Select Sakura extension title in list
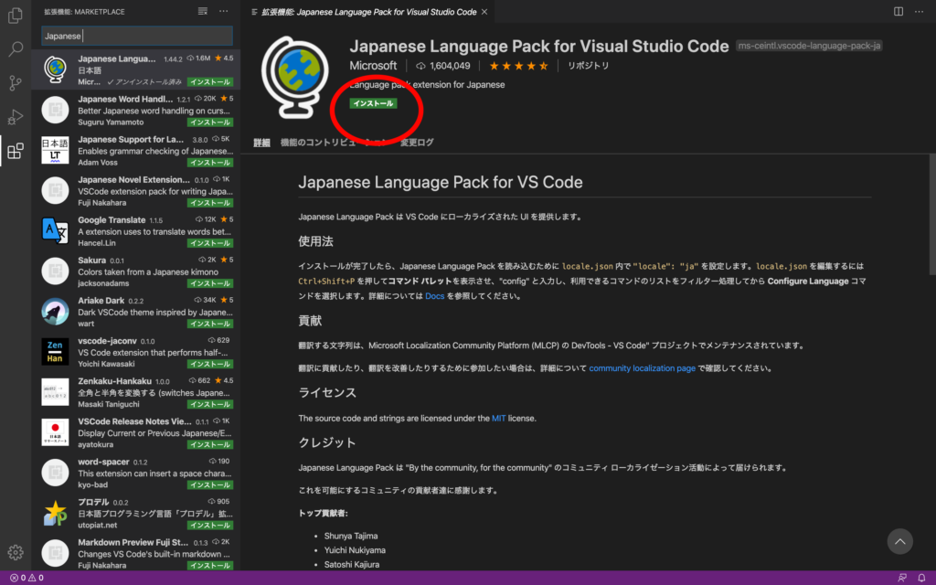The height and width of the screenshot is (585, 936). [x=91, y=261]
